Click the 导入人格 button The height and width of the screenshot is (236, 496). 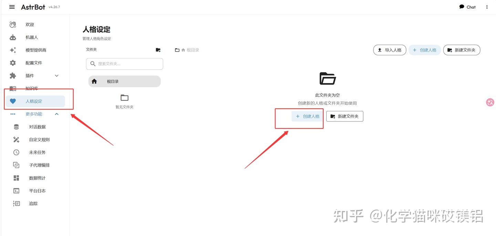tap(390, 50)
